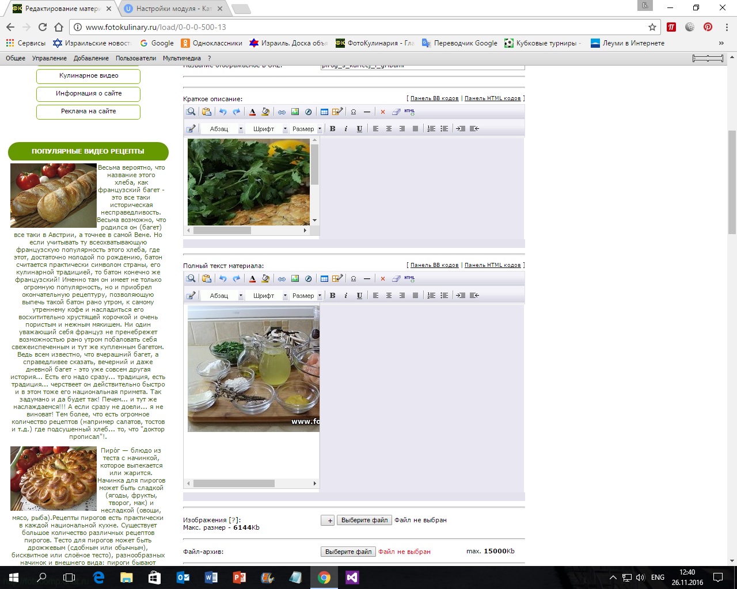
Task: Open Панель BB кодов link above Краткое описание
Action: (434, 98)
